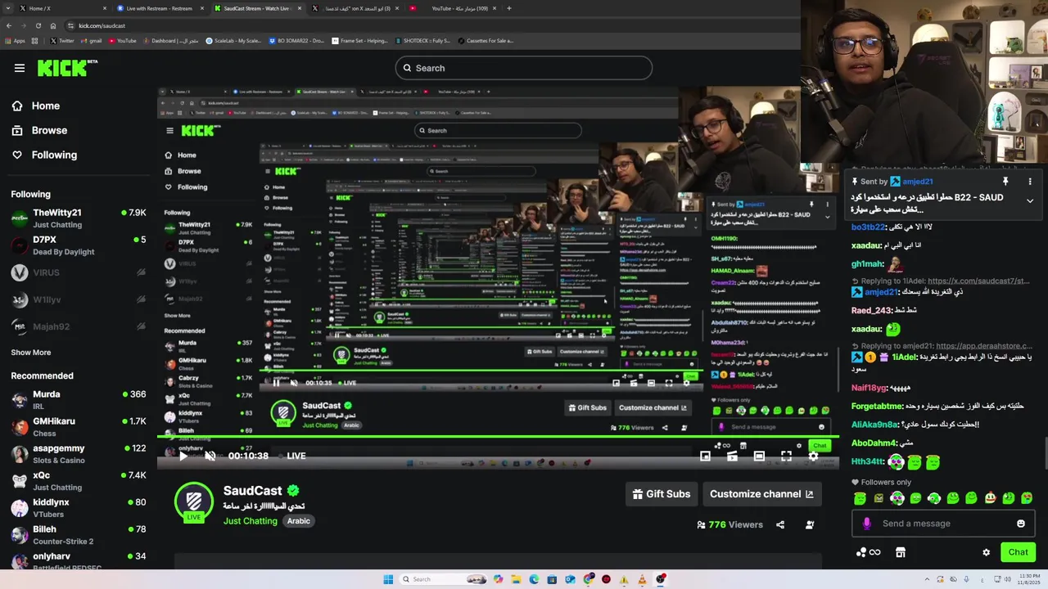This screenshot has height=589, width=1048.
Task: Open GMHikaru Chess channel
Action: coord(78,426)
